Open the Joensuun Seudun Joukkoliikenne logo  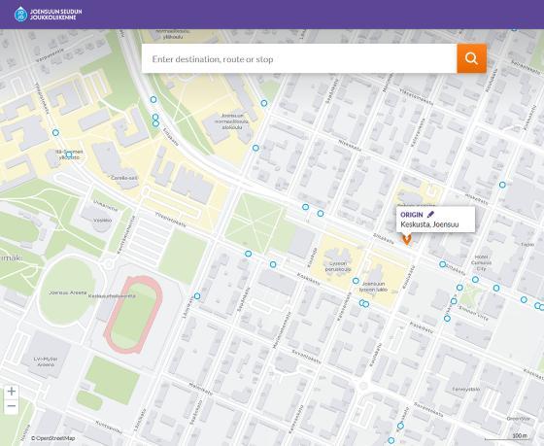click(49, 15)
